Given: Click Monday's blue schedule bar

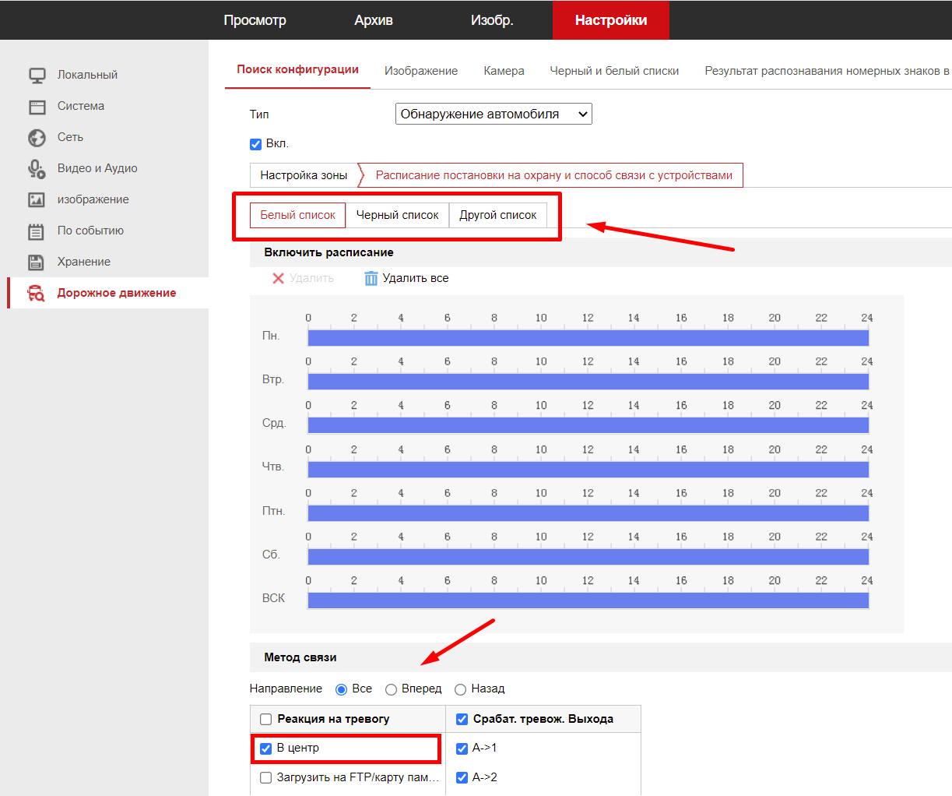Looking at the screenshot, I should point(588,338).
